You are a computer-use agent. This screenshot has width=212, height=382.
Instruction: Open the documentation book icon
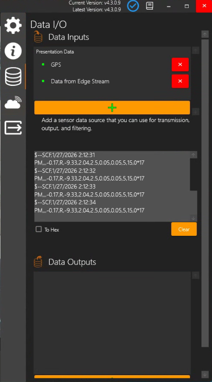pyautogui.click(x=150, y=6)
